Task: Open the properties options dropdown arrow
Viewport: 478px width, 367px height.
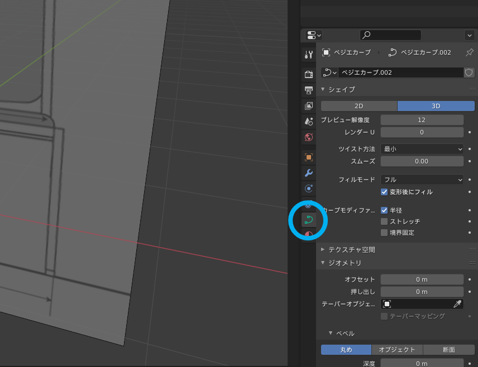Action: (x=469, y=35)
